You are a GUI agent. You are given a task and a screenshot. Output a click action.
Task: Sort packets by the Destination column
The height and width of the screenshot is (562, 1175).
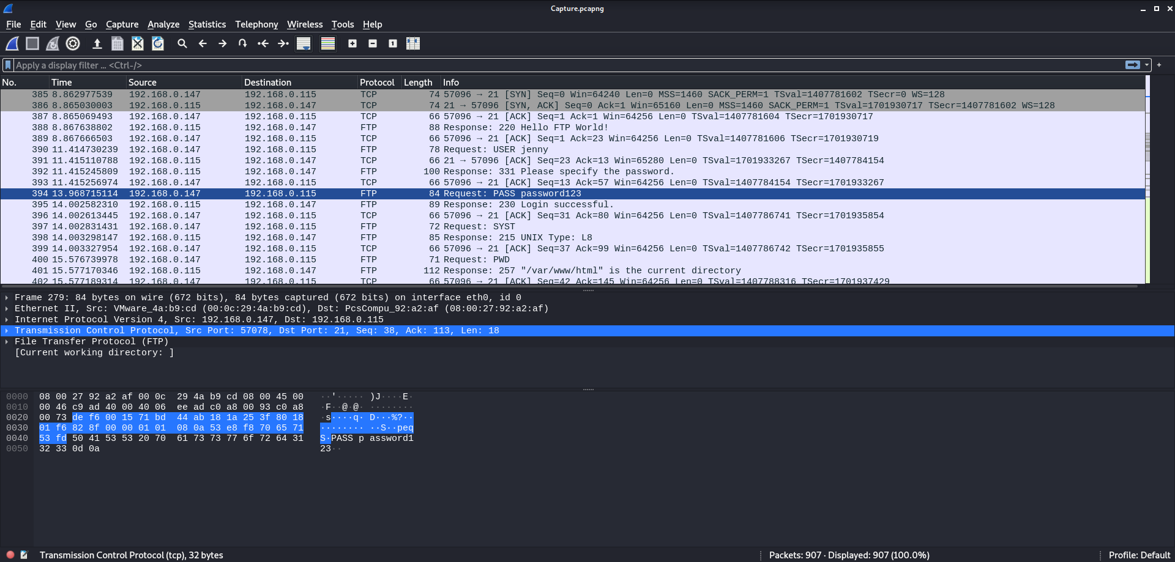(299, 83)
